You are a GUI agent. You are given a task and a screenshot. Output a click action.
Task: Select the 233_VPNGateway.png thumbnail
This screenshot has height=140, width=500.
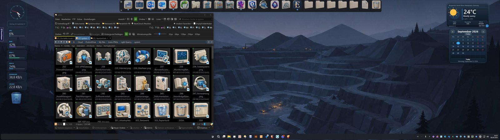(x=83, y=61)
